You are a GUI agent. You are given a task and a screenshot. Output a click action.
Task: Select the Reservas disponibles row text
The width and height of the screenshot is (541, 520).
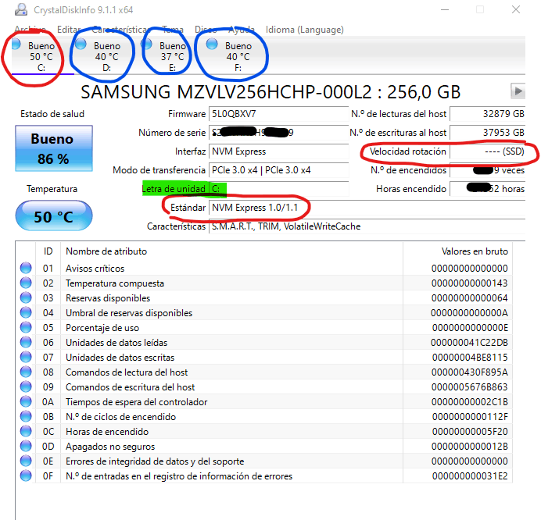108,298
